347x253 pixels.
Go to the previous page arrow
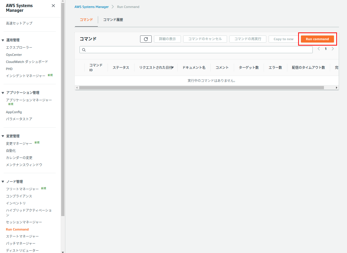(319, 49)
